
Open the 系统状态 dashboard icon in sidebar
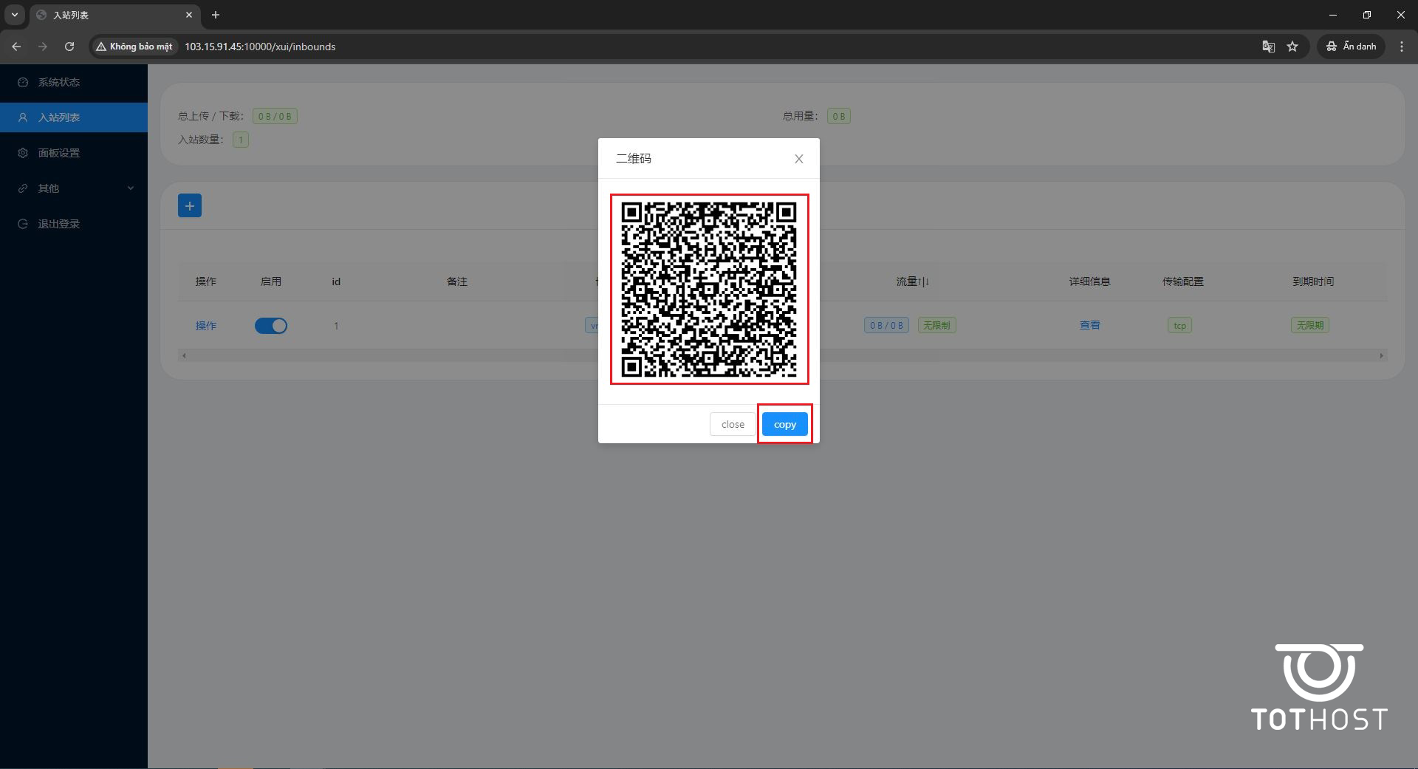(22, 82)
